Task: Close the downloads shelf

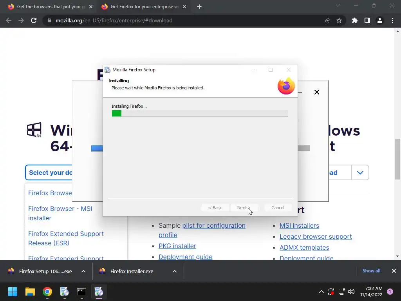Action: coord(394,271)
